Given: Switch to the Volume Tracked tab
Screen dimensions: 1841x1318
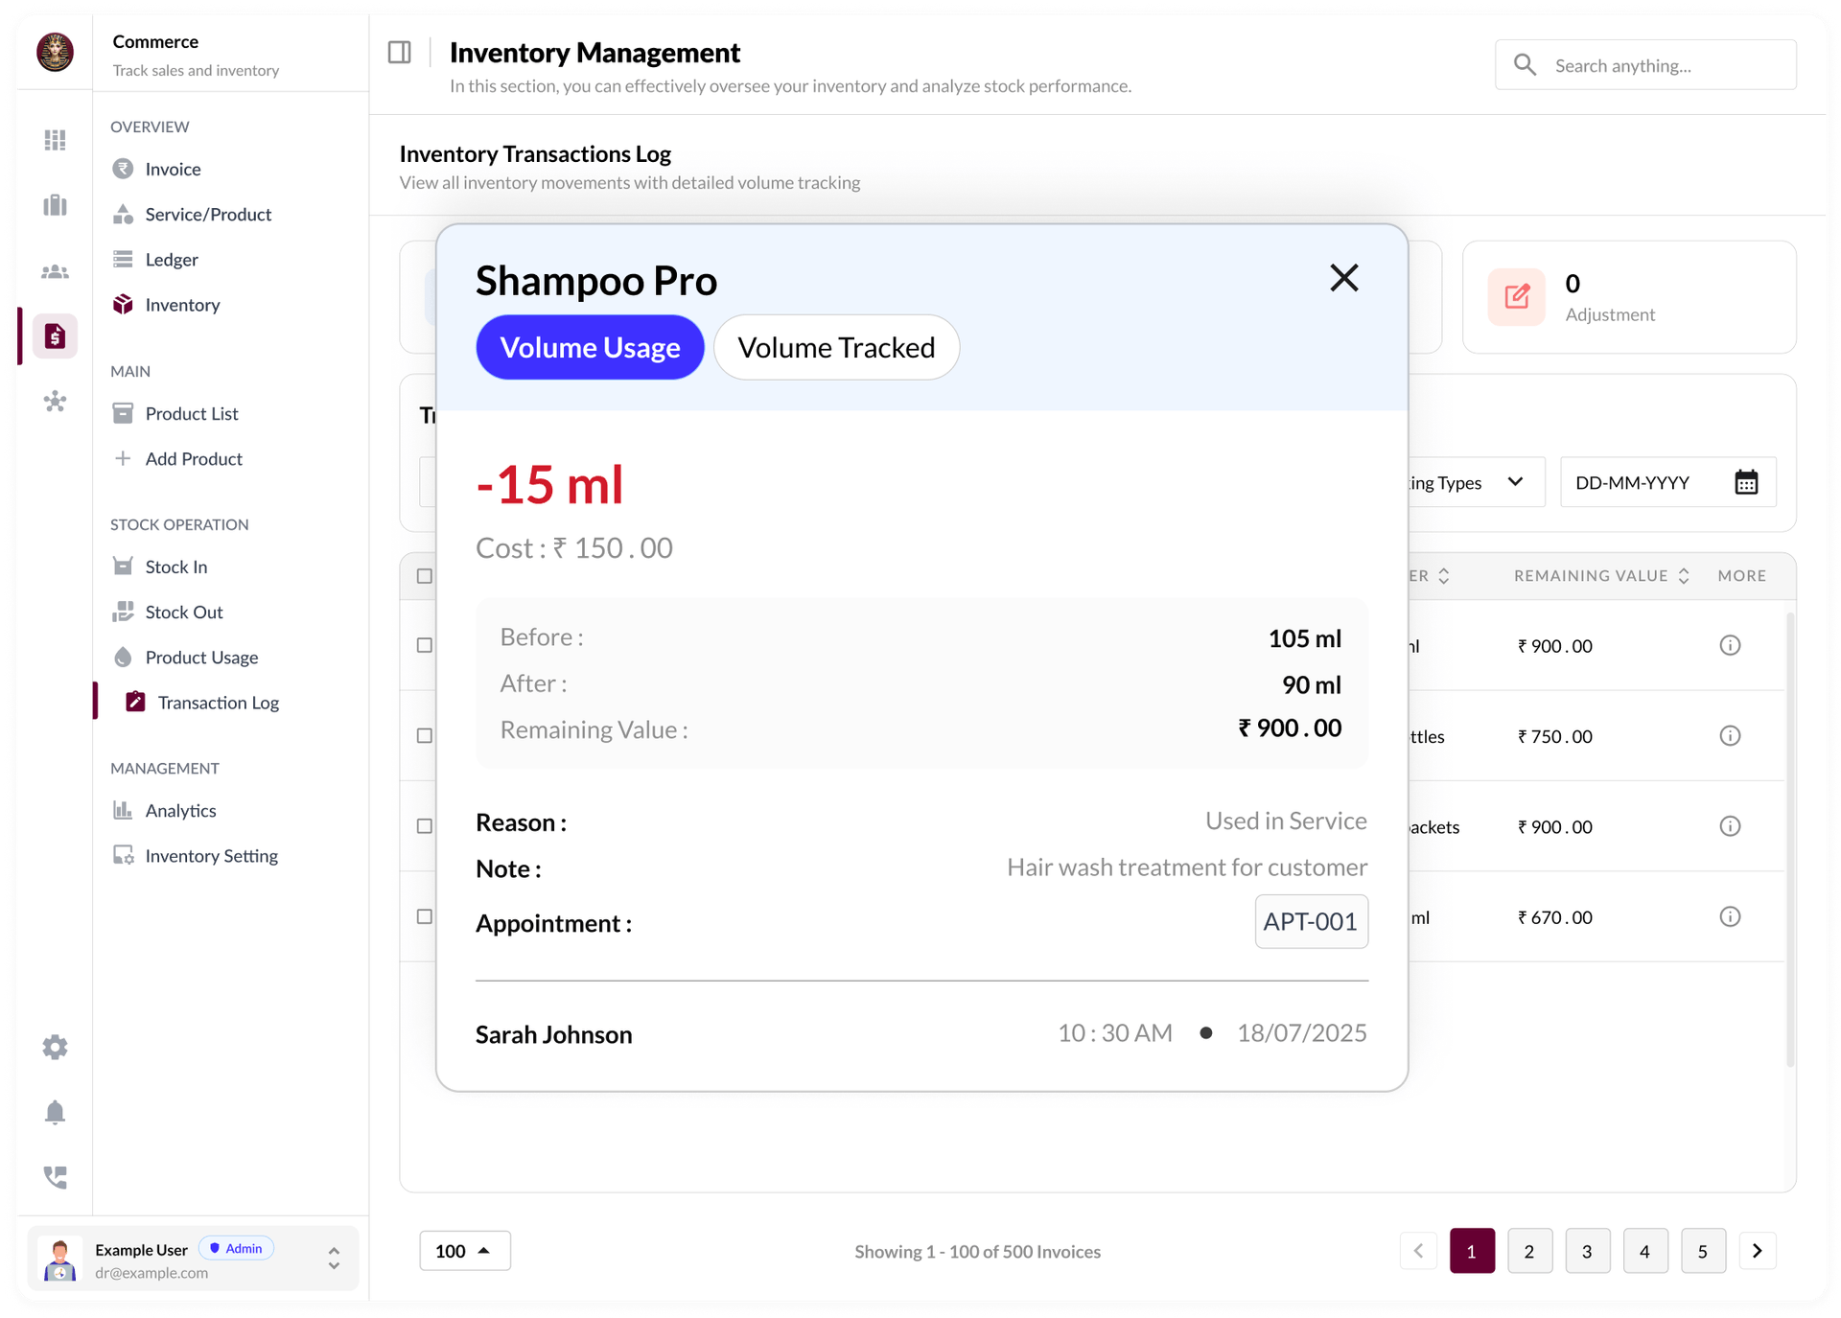Looking at the screenshot, I should 836,347.
